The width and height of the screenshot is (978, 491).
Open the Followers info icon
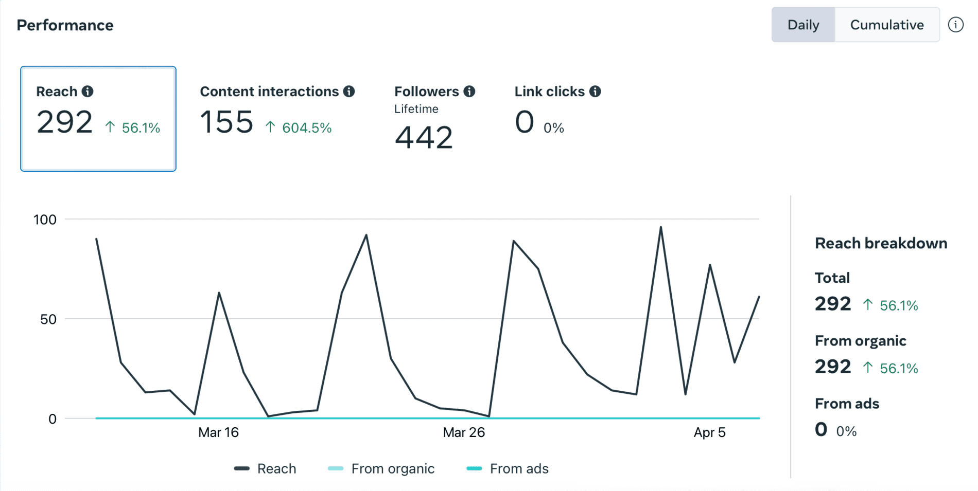[469, 91]
